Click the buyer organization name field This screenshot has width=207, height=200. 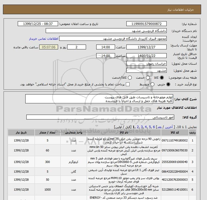click(x=106, y=31)
